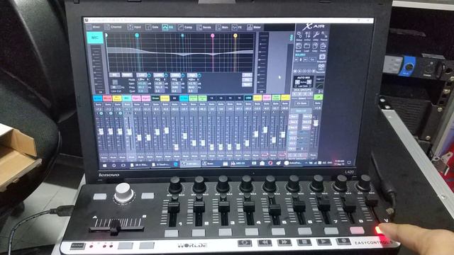The width and height of the screenshot is (454, 255).
Task: Click the Cortana search circle in taskbar
Action: [x=113, y=165]
